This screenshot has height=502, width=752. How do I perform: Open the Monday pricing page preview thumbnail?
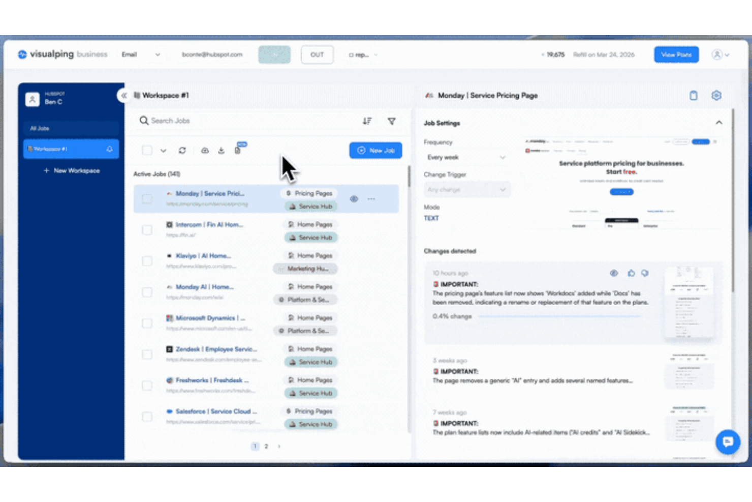[x=621, y=185]
